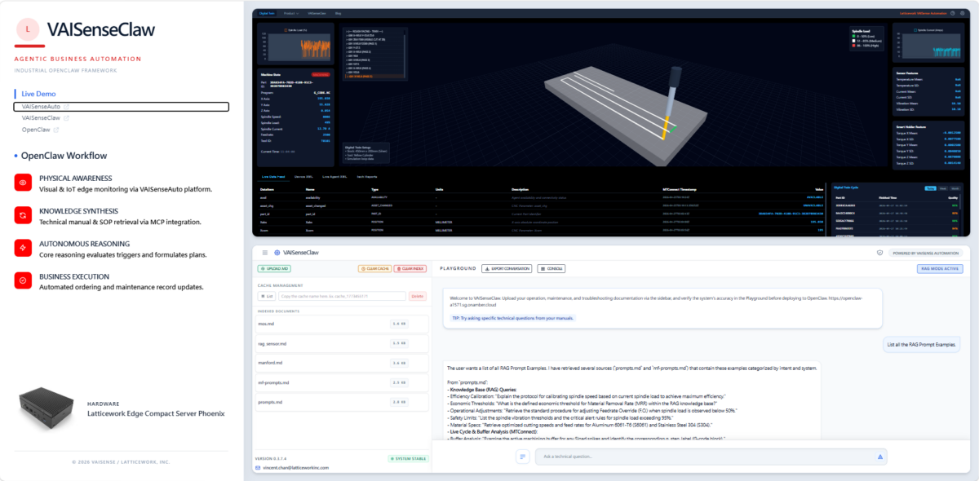Image resolution: width=979 pixels, height=481 pixels.
Task: Click the Clear Index button
Action: [x=410, y=268]
